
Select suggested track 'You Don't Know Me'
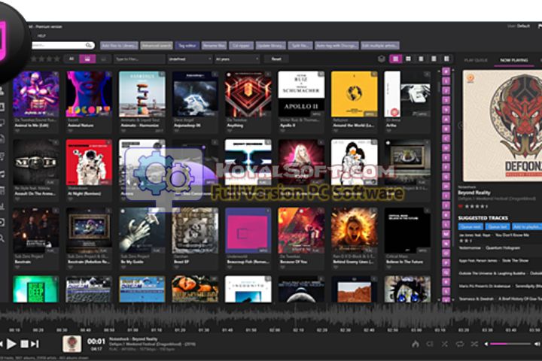(x=512, y=235)
